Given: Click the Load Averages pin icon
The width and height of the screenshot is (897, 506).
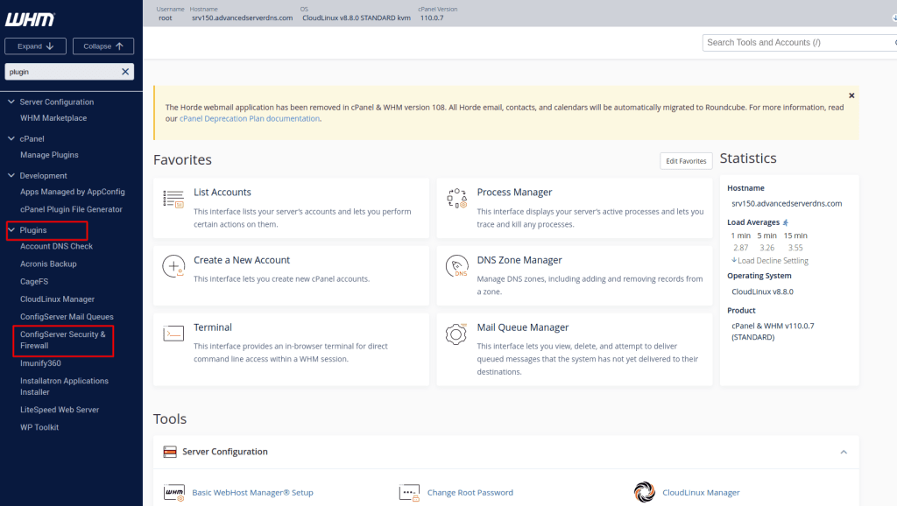Looking at the screenshot, I should [x=786, y=222].
